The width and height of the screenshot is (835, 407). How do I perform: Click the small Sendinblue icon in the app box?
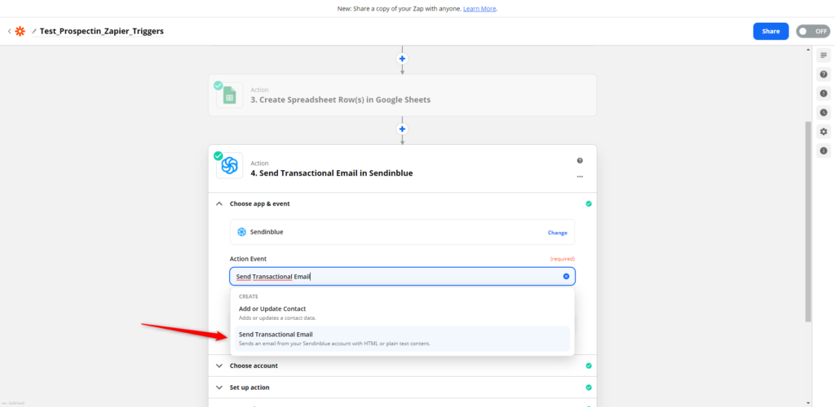241,232
